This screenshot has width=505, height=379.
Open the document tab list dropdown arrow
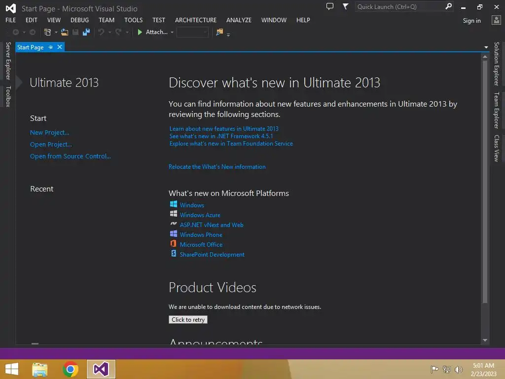(x=486, y=47)
